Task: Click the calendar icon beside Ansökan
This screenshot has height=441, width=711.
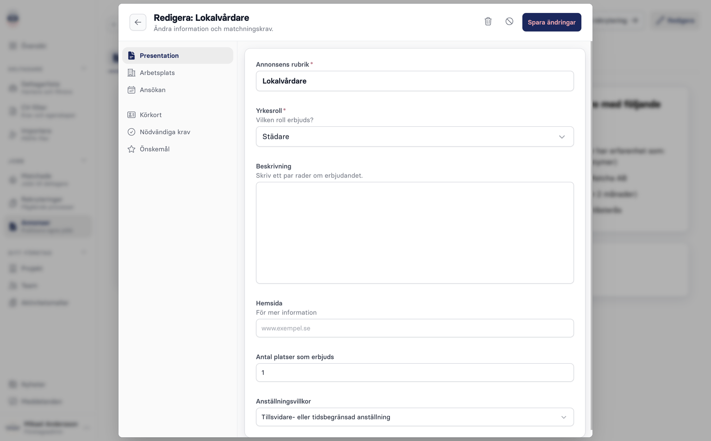Action: [x=131, y=90]
